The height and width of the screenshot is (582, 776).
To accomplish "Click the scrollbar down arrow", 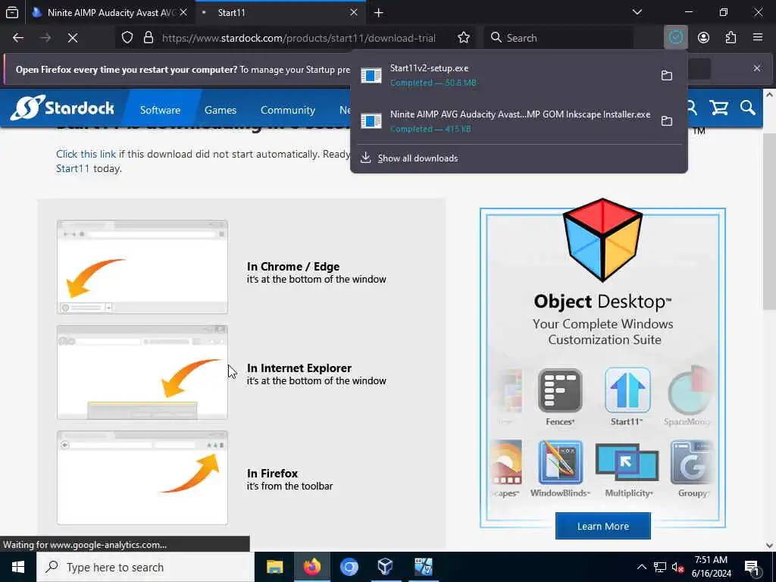I will (x=769, y=546).
